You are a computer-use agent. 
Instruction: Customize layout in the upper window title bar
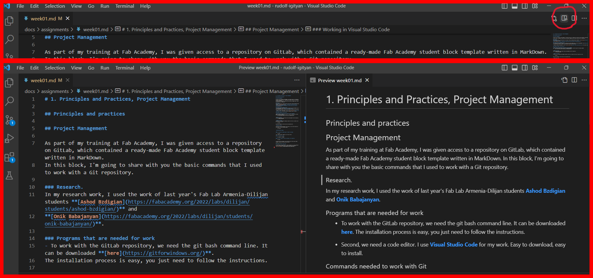pos(535,6)
